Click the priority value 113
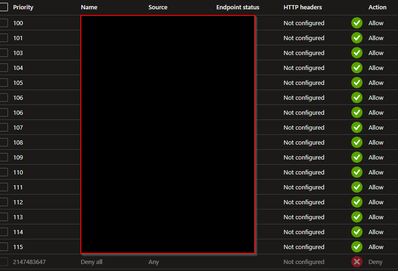This screenshot has height=271, width=398. tap(18, 217)
